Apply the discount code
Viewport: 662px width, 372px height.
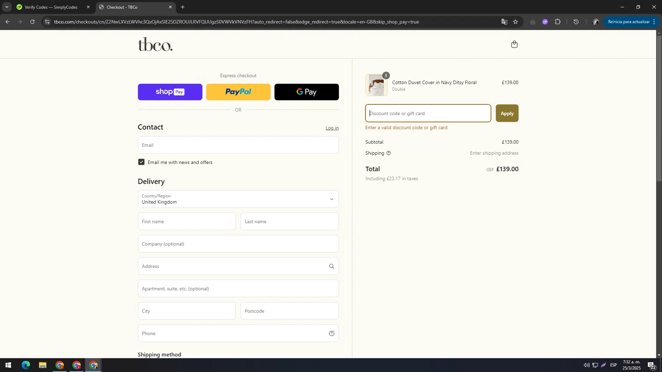coord(507,113)
